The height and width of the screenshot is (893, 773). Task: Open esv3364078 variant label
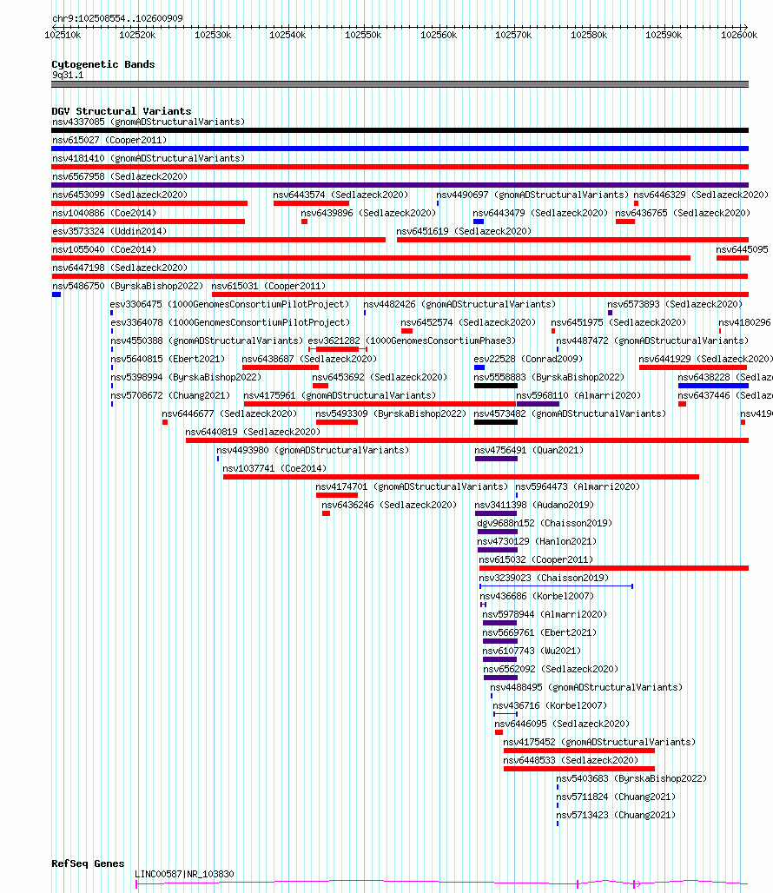click(x=230, y=322)
